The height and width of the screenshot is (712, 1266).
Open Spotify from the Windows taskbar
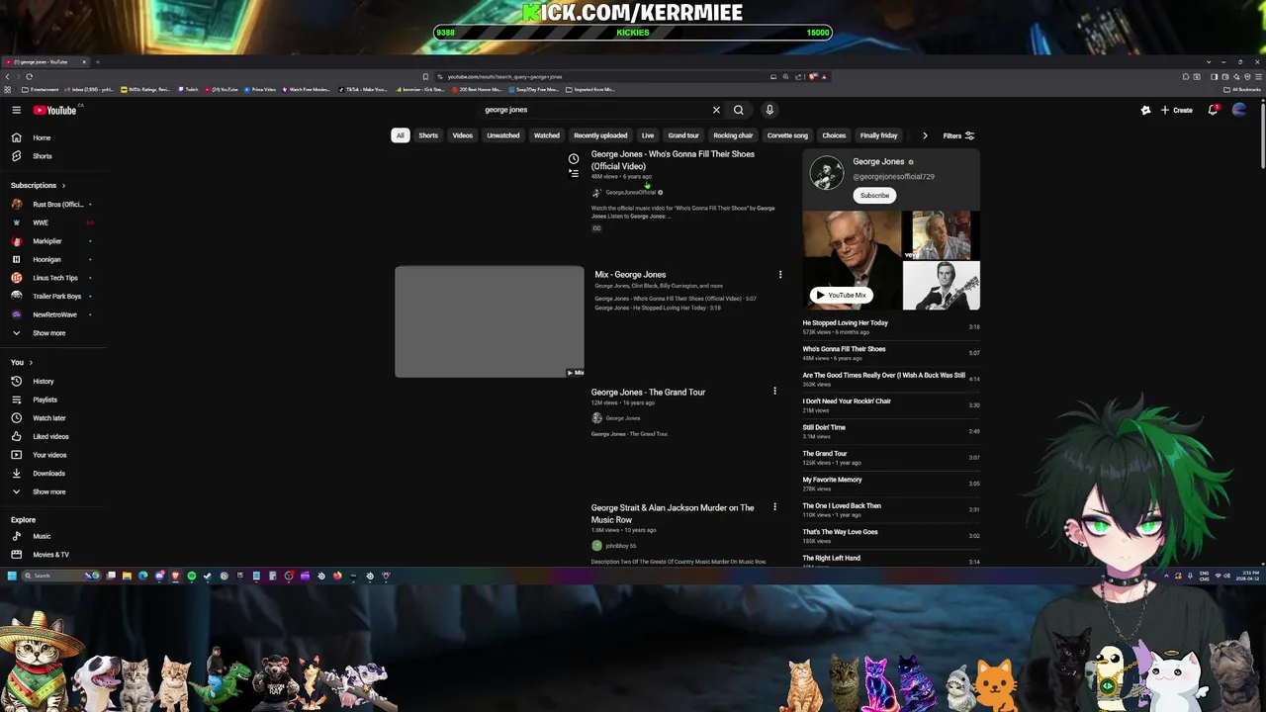click(x=192, y=576)
